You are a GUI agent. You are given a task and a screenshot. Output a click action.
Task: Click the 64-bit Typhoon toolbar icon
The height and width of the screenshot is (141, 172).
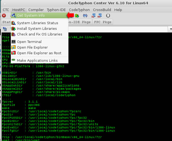point(100,16)
